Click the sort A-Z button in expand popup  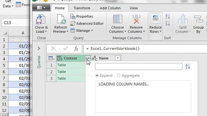click(x=188, y=66)
